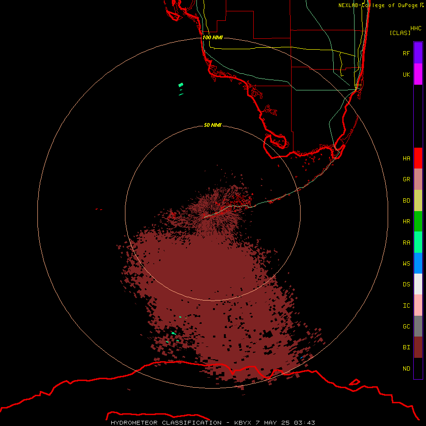
Task: Click the [CLAS] units label
Action: [400, 33]
